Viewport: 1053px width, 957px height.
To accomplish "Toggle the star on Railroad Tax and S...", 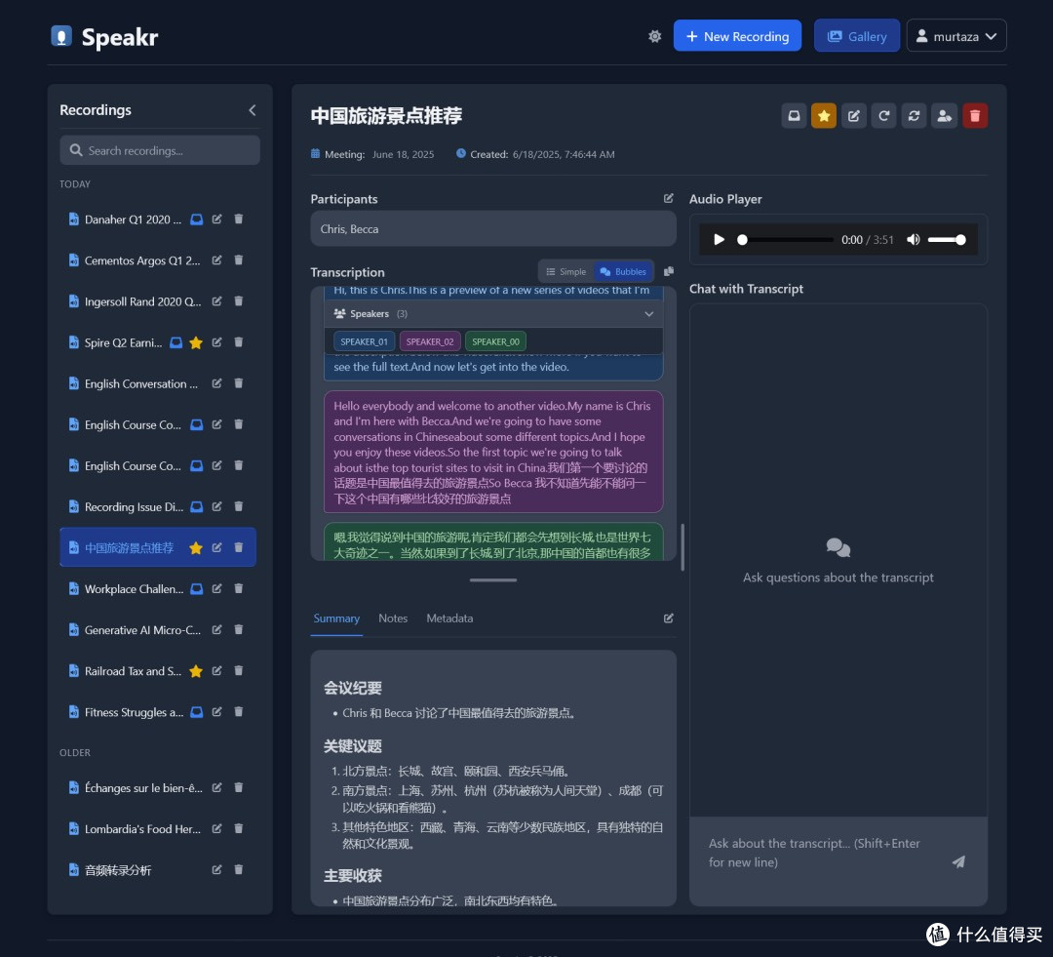I will pos(196,671).
